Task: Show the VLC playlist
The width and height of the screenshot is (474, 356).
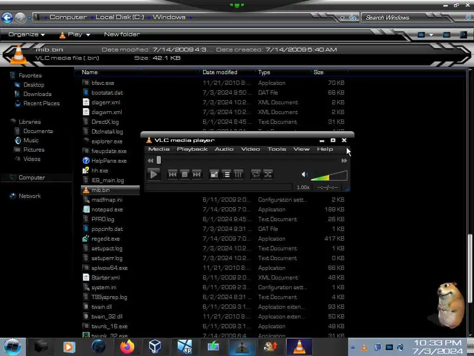Action: click(x=226, y=174)
